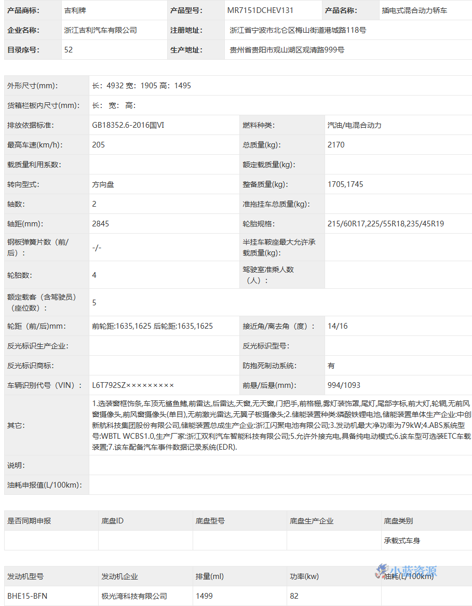The height and width of the screenshot is (606, 472).
Task: Click wheelbase value 2845
Action: 101,224
